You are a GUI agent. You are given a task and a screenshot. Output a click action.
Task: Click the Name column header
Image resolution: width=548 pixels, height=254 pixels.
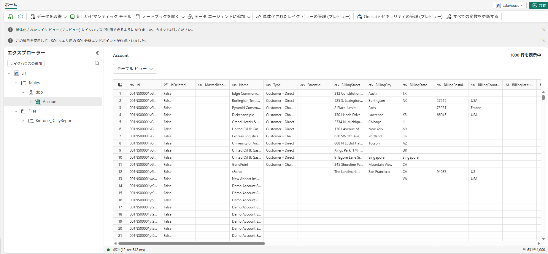tap(247, 85)
